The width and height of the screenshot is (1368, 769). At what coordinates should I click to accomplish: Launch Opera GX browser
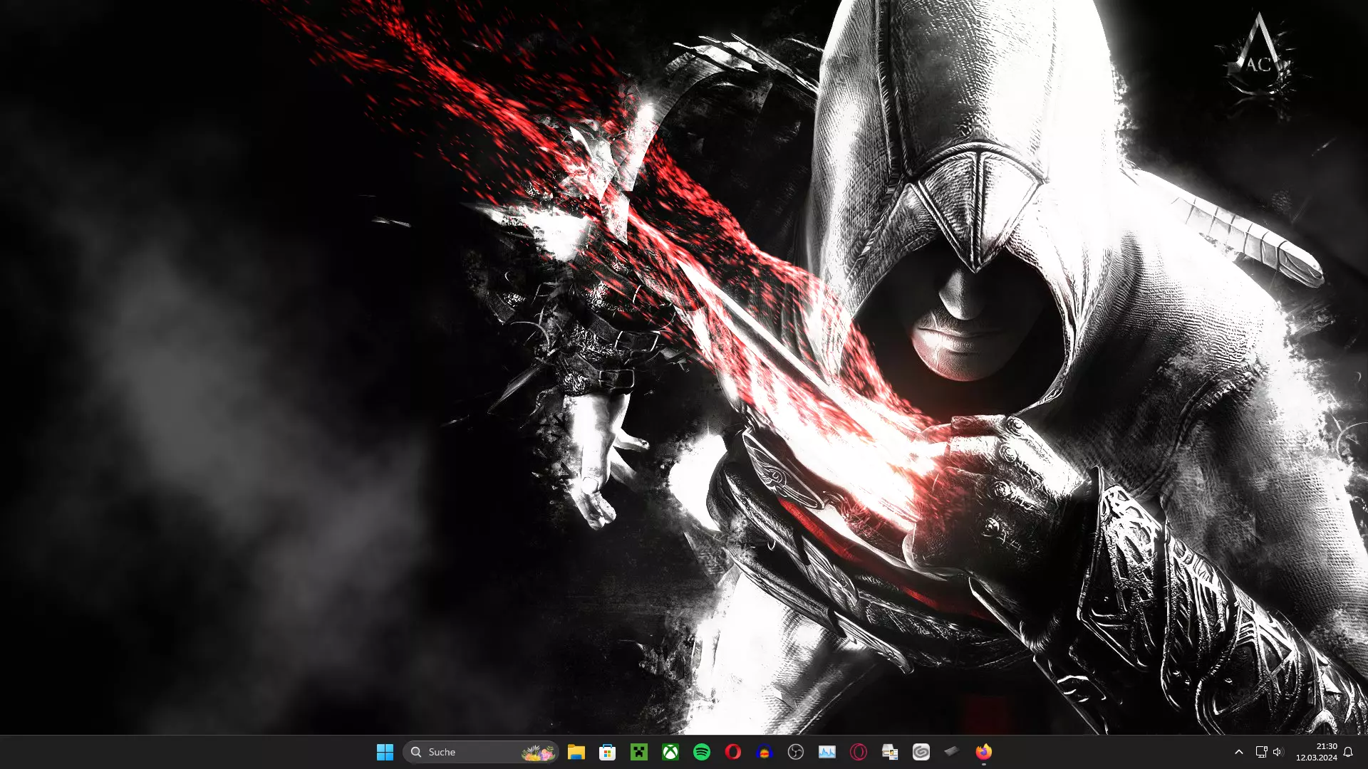pyautogui.click(x=859, y=752)
